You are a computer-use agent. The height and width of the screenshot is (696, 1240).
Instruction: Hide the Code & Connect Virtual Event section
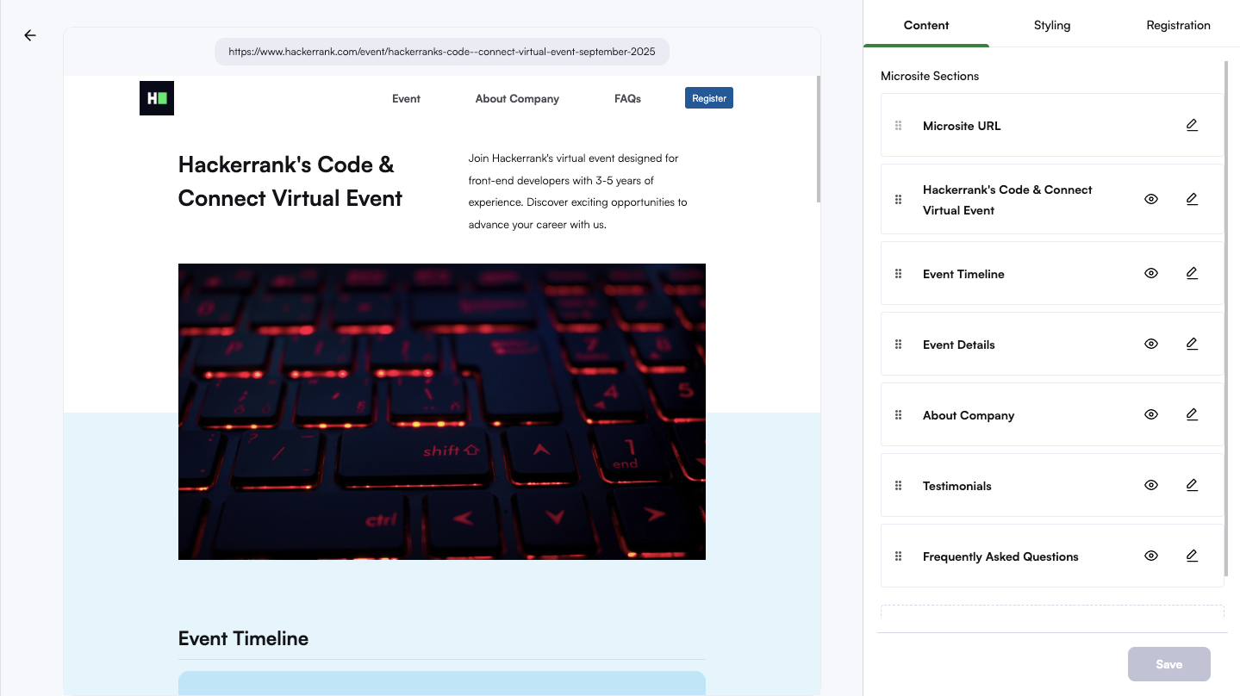coord(1151,199)
